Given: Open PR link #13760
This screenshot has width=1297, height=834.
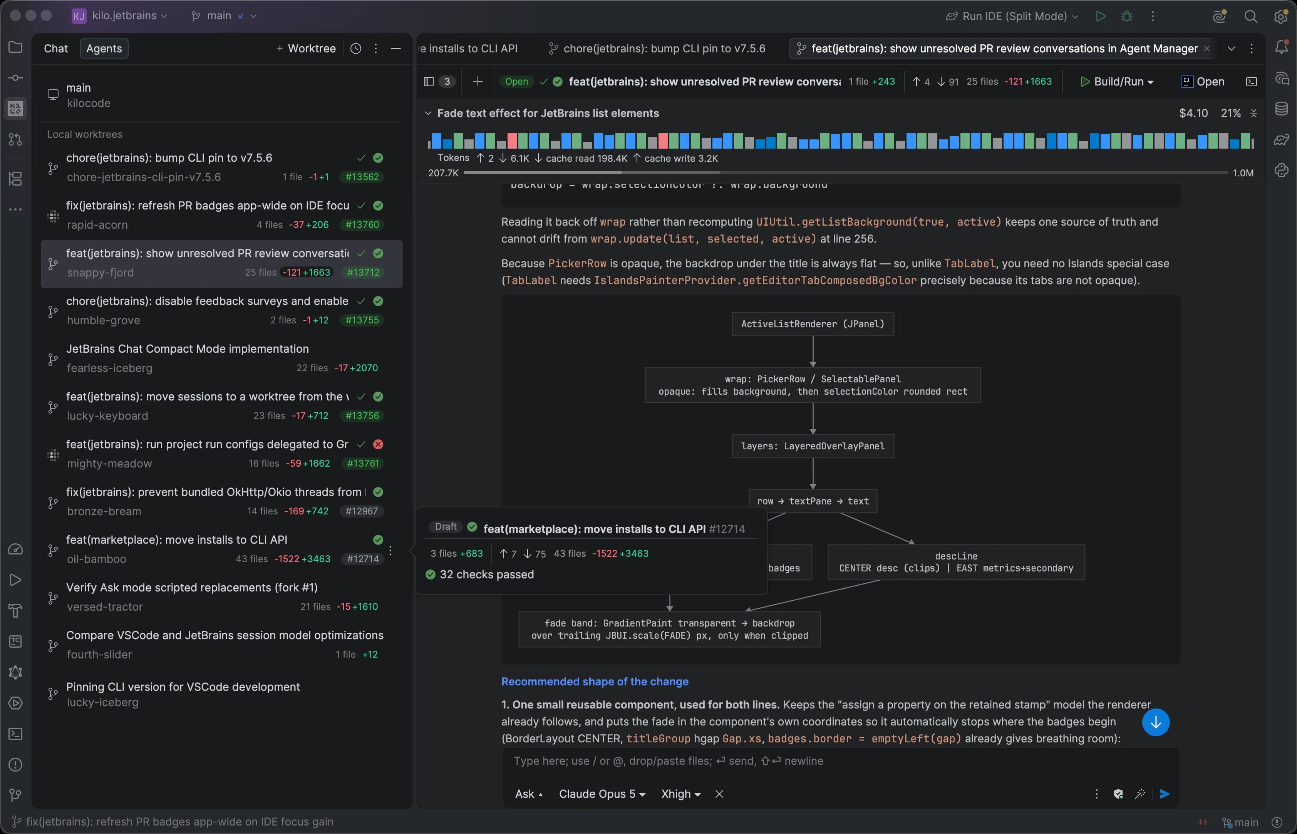Looking at the screenshot, I should 362,225.
